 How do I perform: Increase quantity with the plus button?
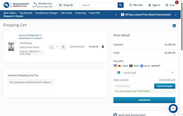(63, 47)
